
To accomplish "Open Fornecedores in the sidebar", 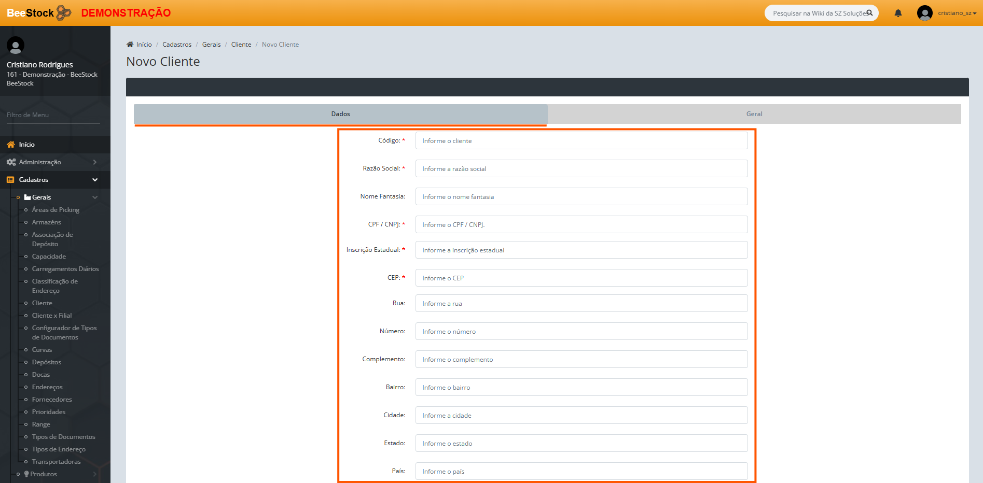I will 52,400.
